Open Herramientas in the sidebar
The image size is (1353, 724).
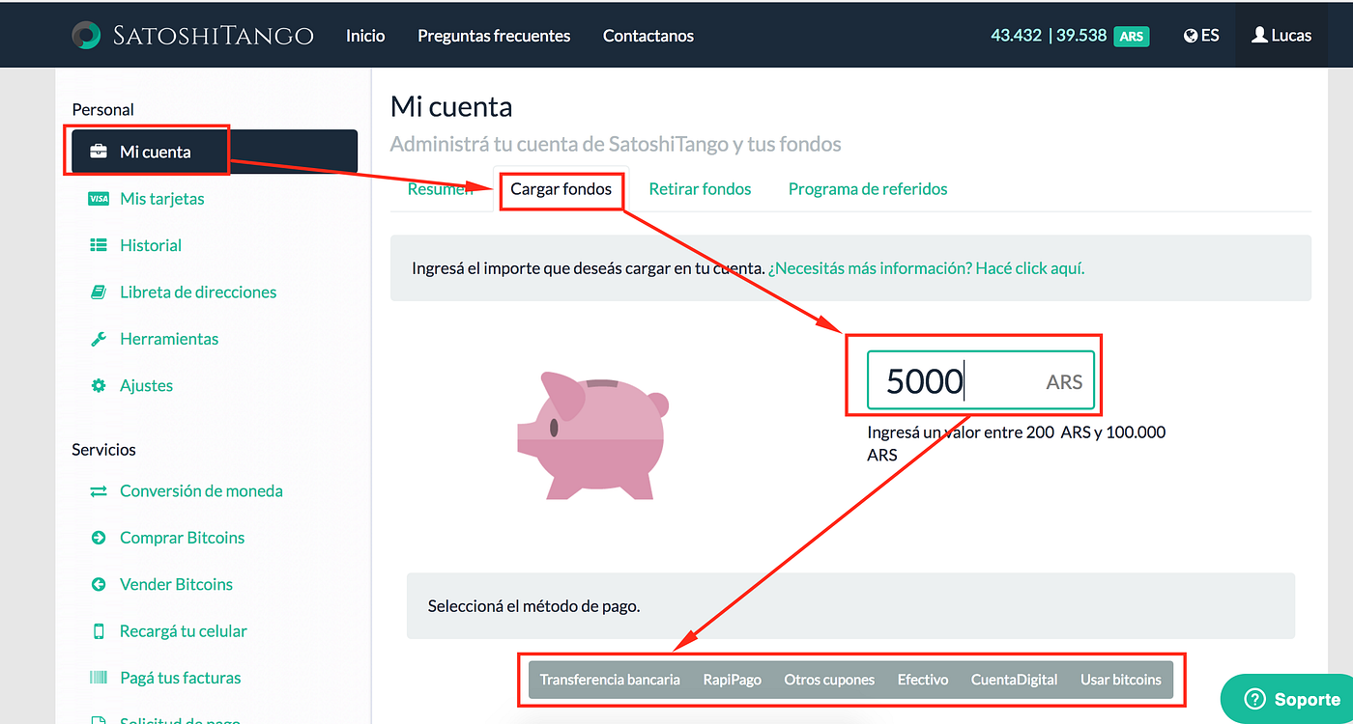[169, 339]
